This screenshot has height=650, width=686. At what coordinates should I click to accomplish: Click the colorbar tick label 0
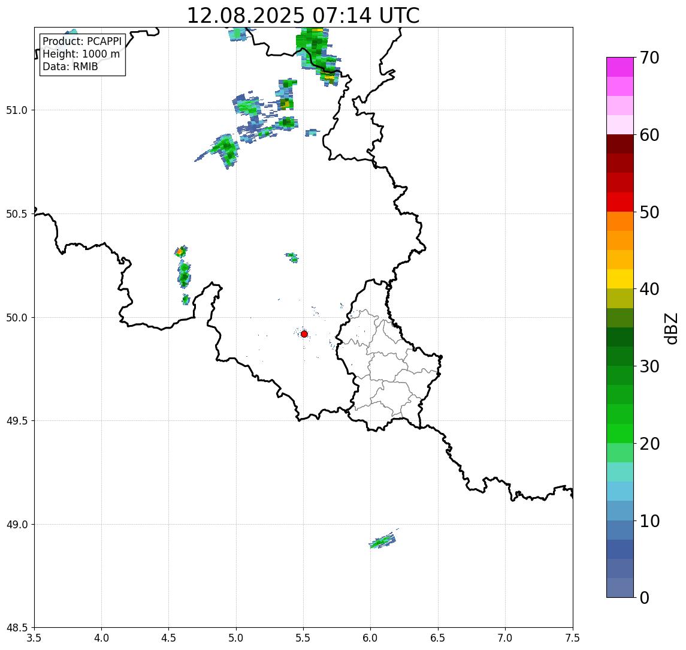tap(645, 597)
